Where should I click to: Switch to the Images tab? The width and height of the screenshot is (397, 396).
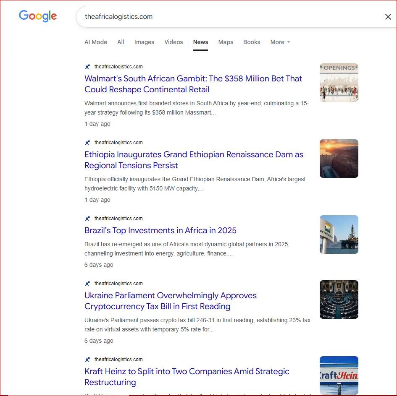[144, 42]
